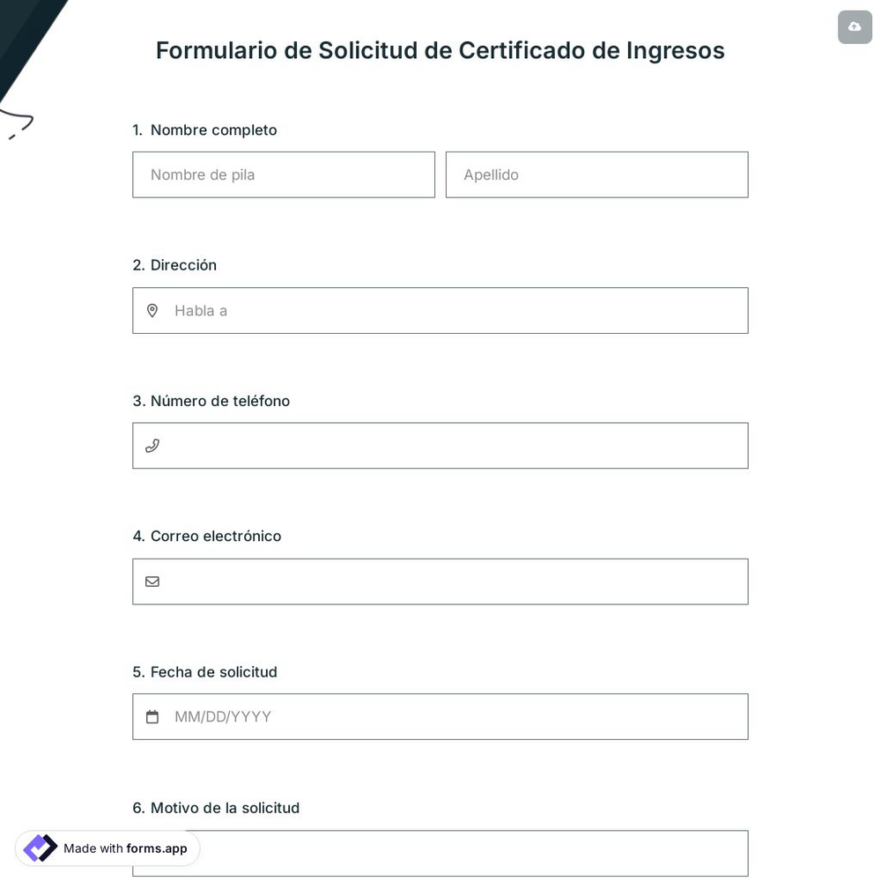Select the '5. Fecha de solicitud' question label
881x881 pixels.
pyautogui.click(x=204, y=671)
